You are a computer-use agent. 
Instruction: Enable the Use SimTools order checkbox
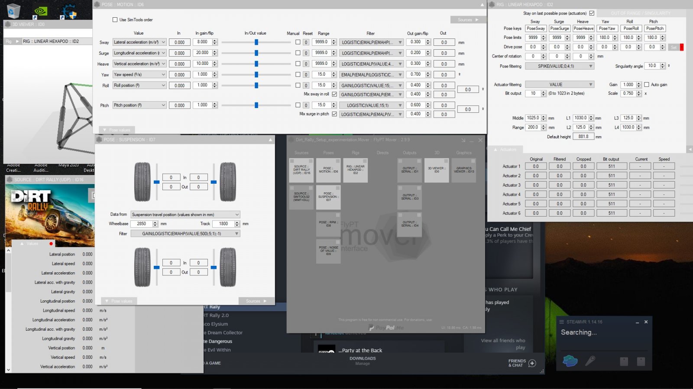point(115,20)
